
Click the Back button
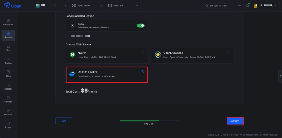coord(64,121)
